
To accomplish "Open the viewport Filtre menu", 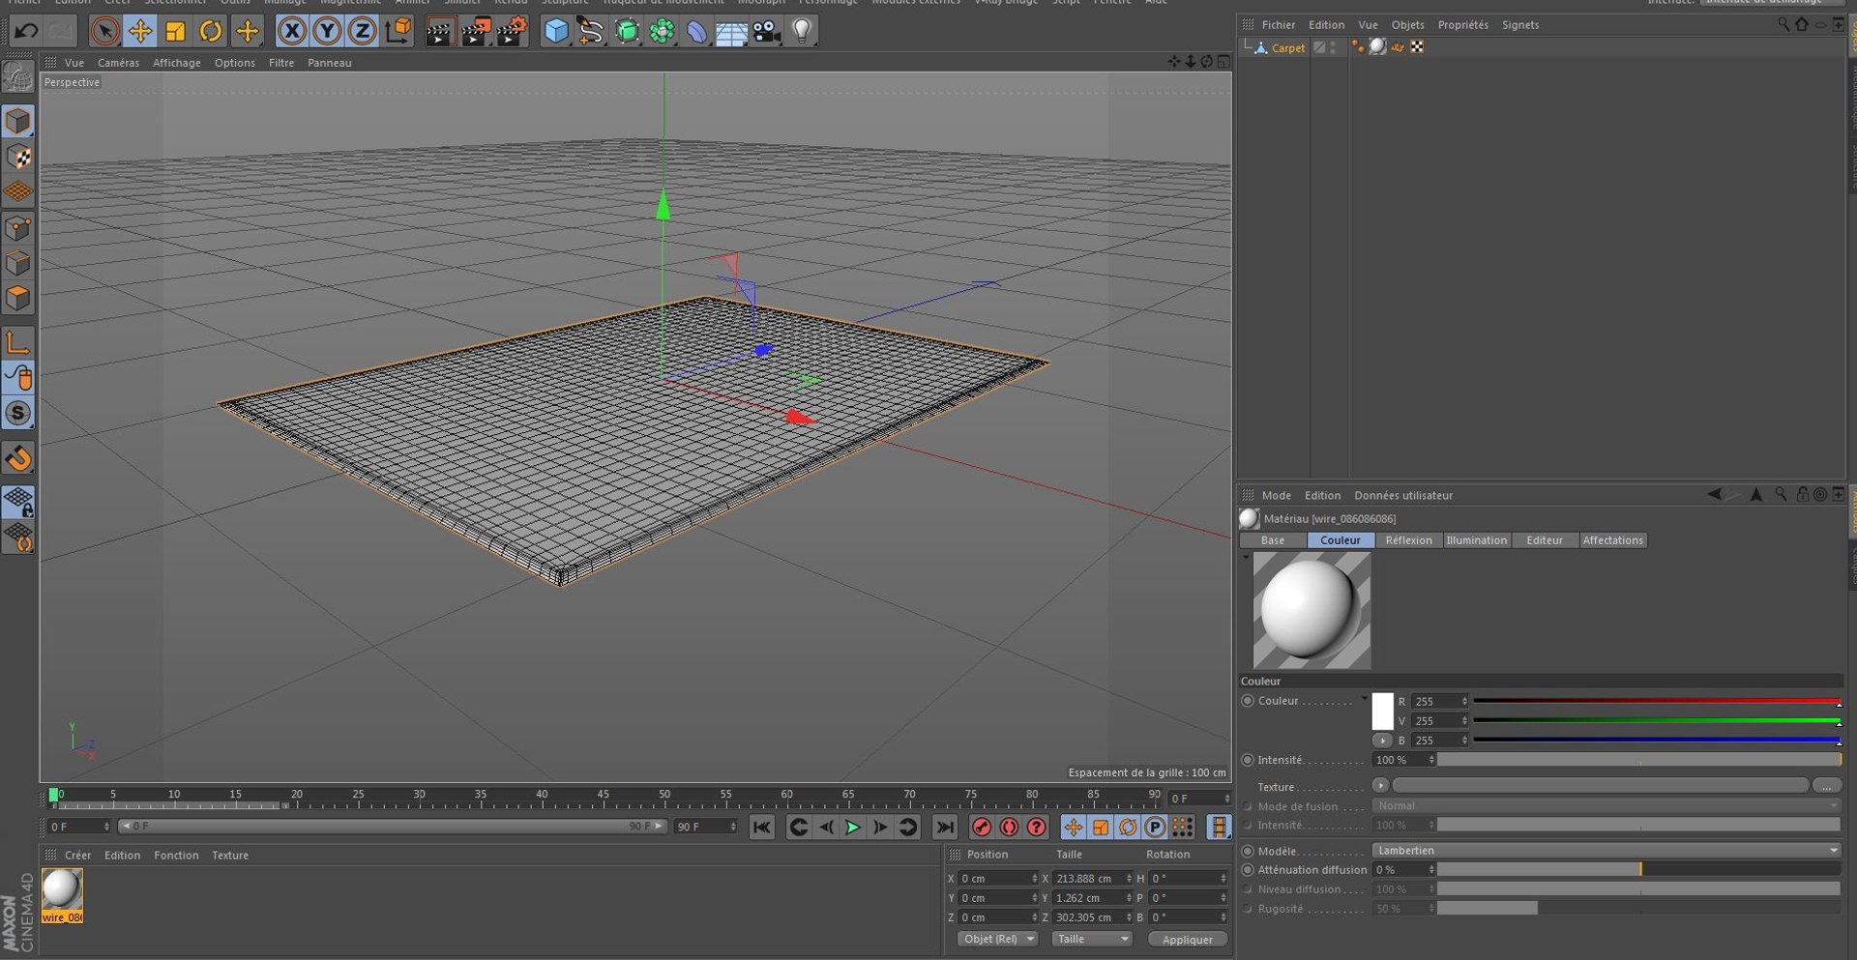I will (281, 63).
